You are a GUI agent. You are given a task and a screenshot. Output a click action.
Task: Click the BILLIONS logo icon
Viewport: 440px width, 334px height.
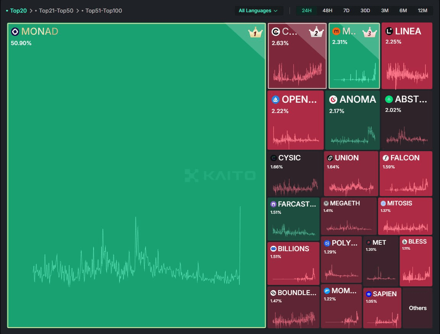tap(273, 249)
